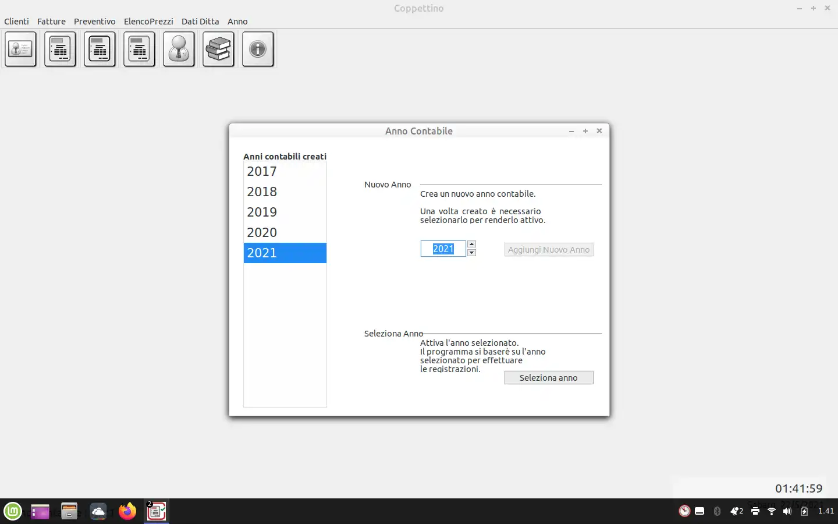
Task: Select year 2020 in the accounting years list
Action: click(x=285, y=232)
